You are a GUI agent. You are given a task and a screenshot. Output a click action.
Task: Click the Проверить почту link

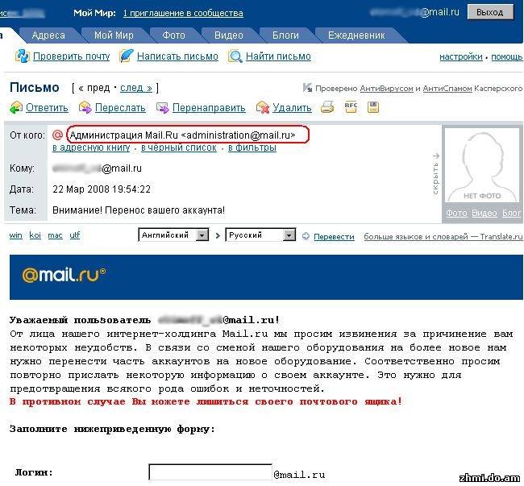(x=71, y=56)
